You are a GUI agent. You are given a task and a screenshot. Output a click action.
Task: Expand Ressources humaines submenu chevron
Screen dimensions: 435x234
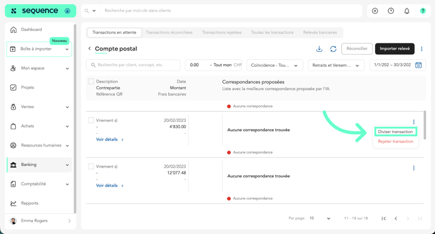(67, 146)
